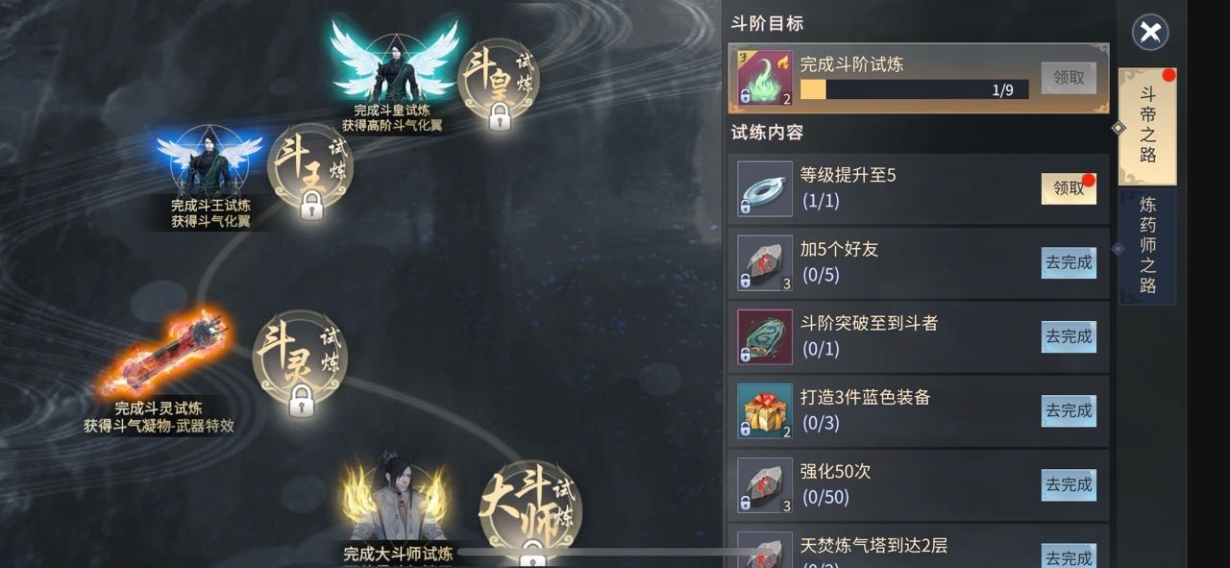Click the jade talisman reward icon
Viewport: 1230px width, 568px height.
(x=765, y=336)
